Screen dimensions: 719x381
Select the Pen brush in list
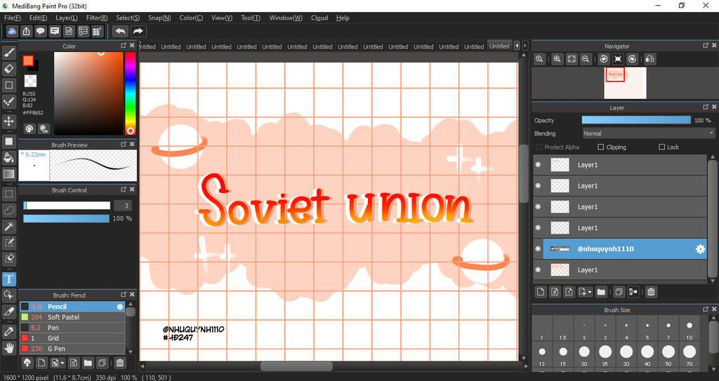(72, 328)
